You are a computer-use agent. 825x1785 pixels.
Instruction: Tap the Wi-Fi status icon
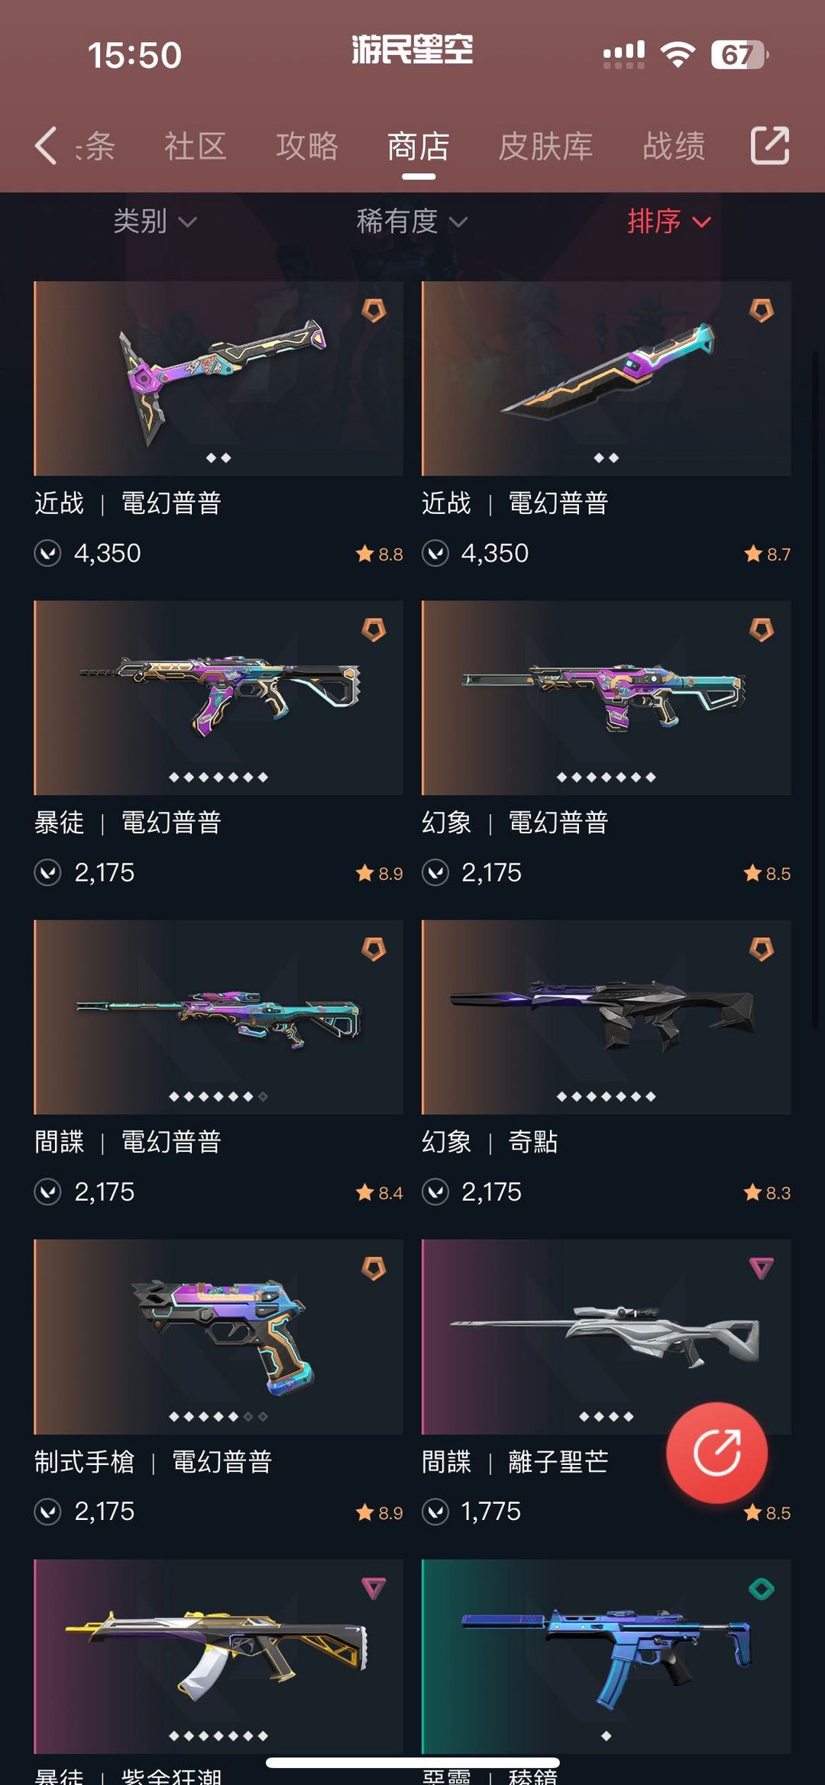(x=678, y=54)
